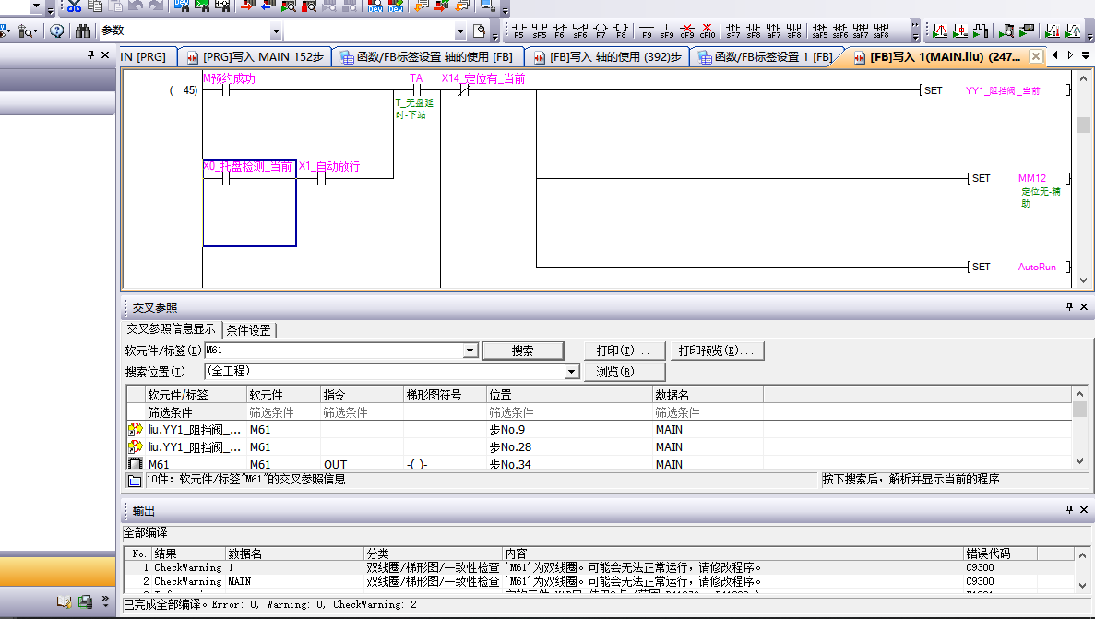Image resolution: width=1095 pixels, height=619 pixels.
Task: Click the 打印预览 button
Action: point(716,351)
